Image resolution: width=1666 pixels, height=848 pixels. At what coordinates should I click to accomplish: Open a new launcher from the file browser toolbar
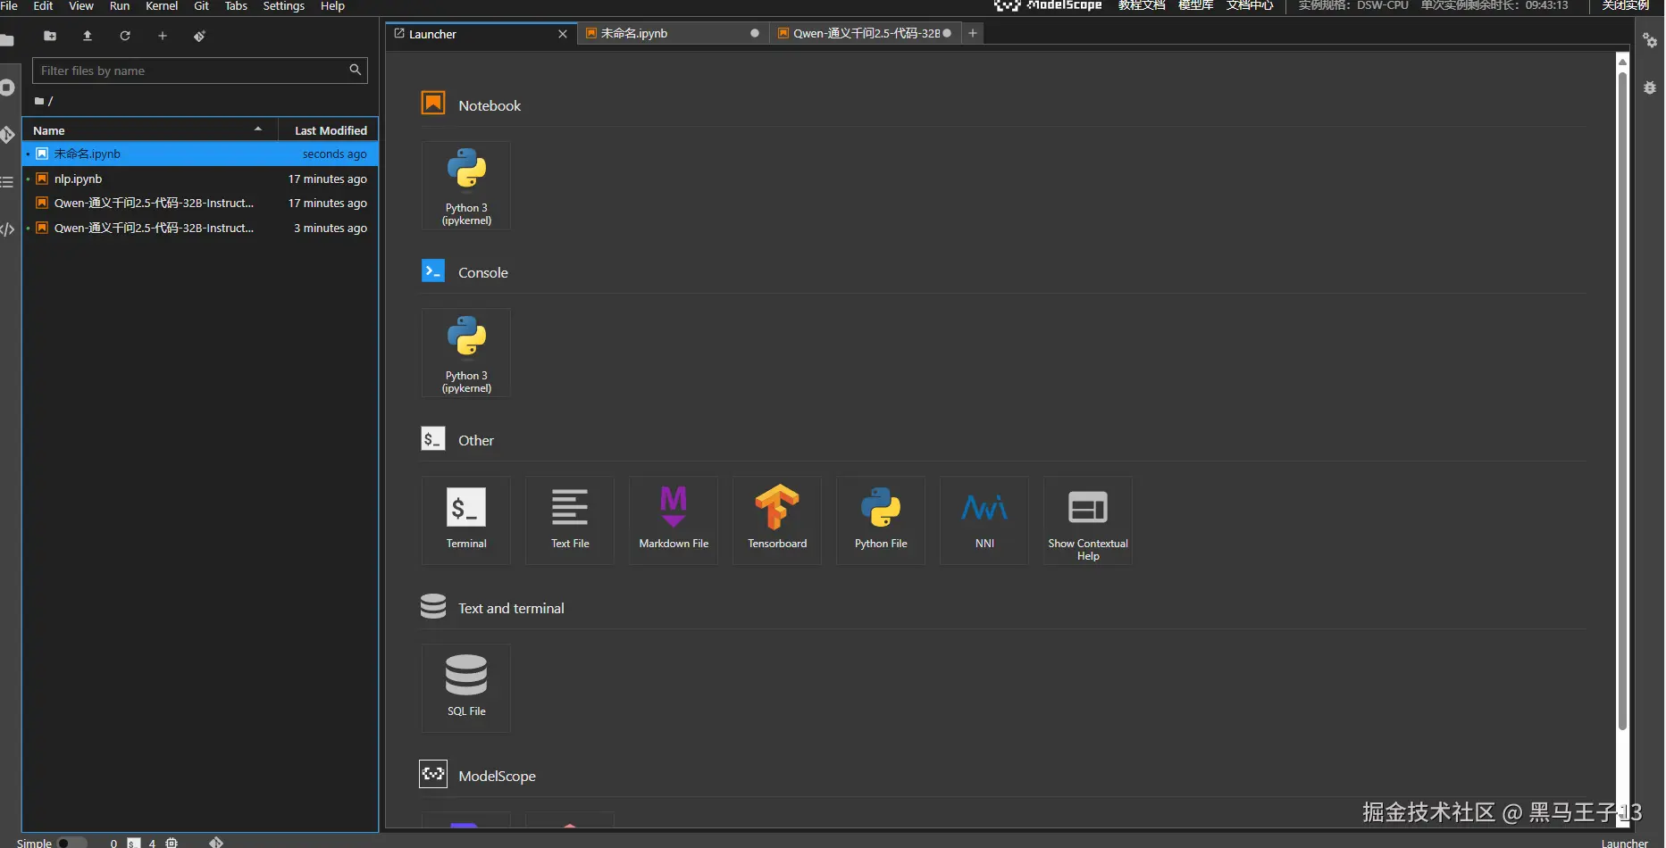(x=163, y=36)
